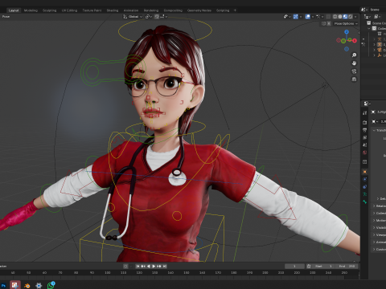Open the viewport shading options dropdown
Viewport: 386px width, 289px height.
355,17
